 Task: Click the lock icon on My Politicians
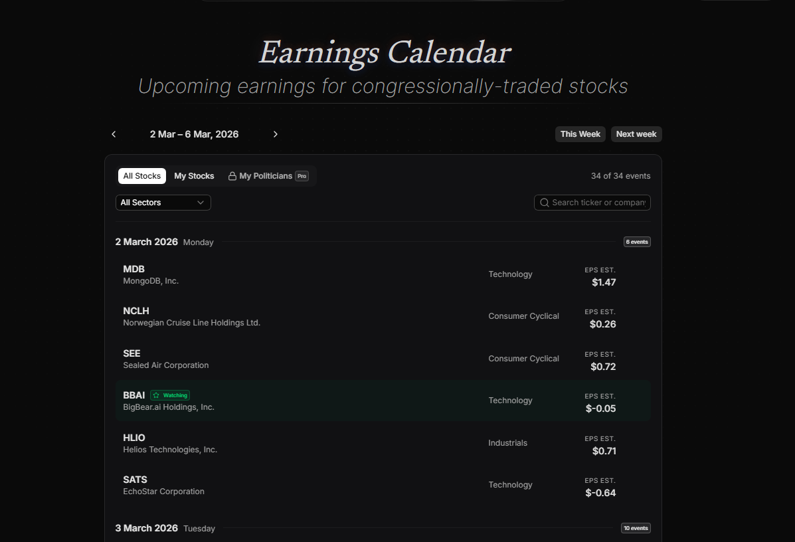pyautogui.click(x=232, y=175)
